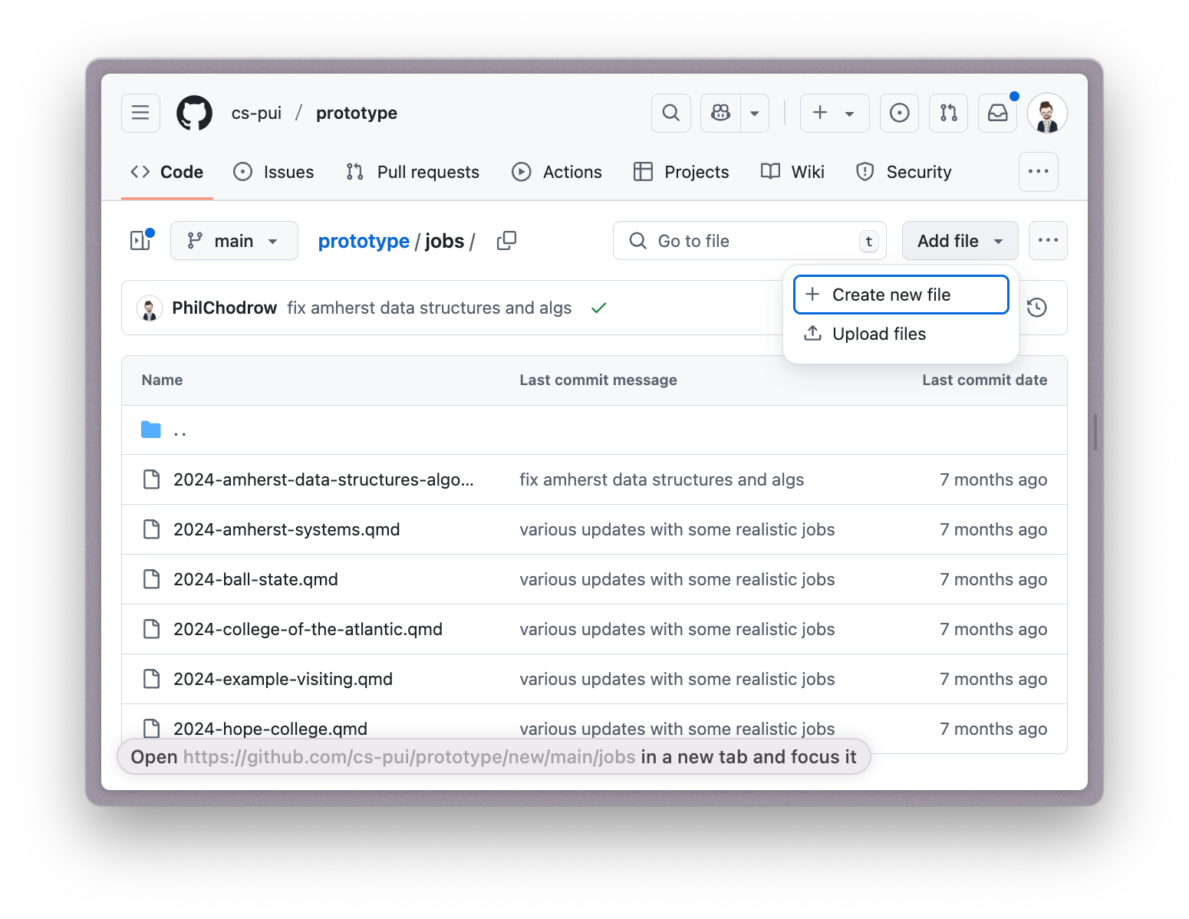Open PhilChodrow author link

coord(224,308)
